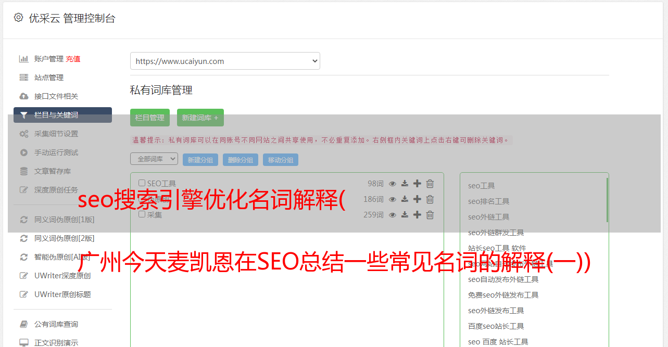This screenshot has height=347, width=668.
Task: Tick the SEO工具 checkbox
Action: click(x=142, y=183)
